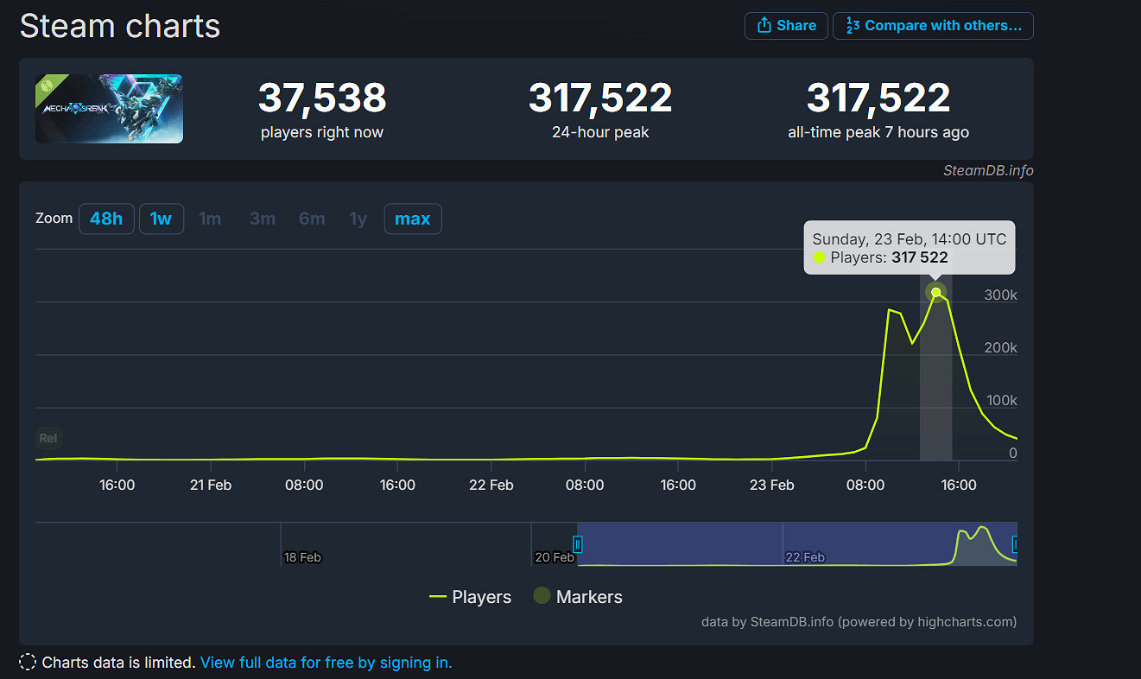Open View full data by signing in link

point(326,663)
